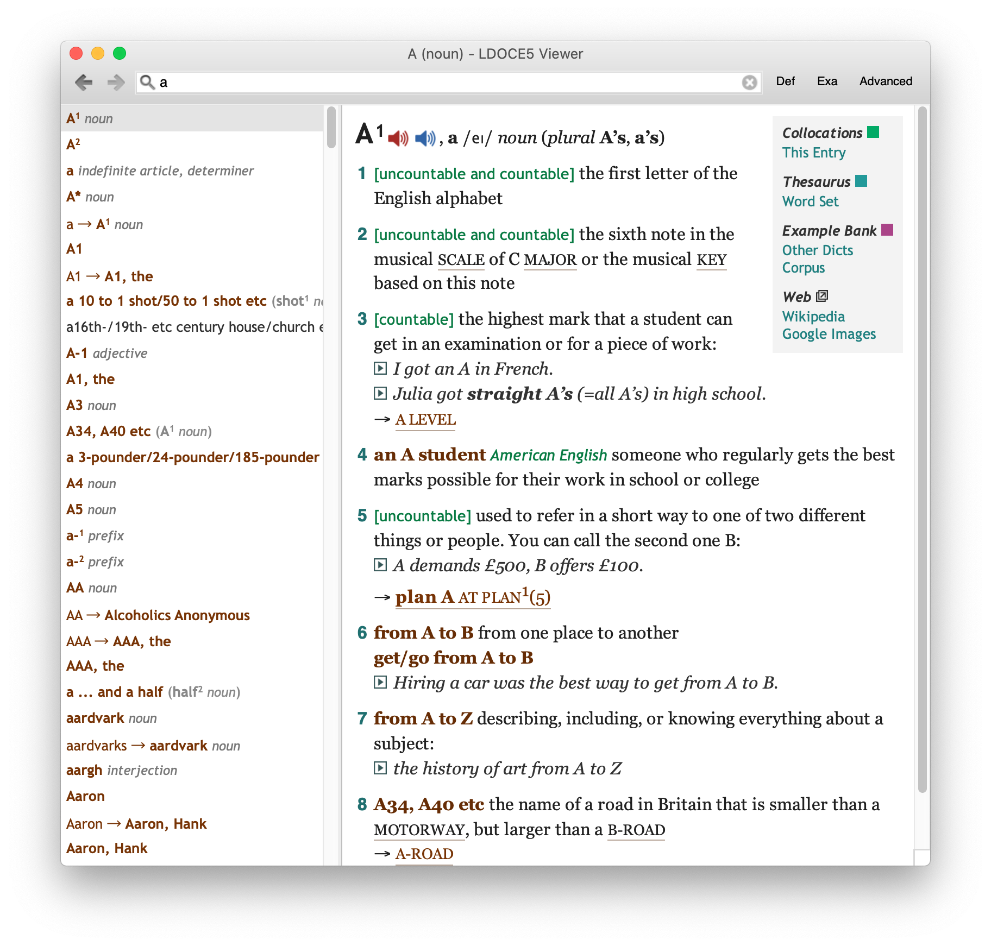Select the 'A* noun' entry
Image resolution: width=991 pixels, height=946 pixels.
click(192, 197)
